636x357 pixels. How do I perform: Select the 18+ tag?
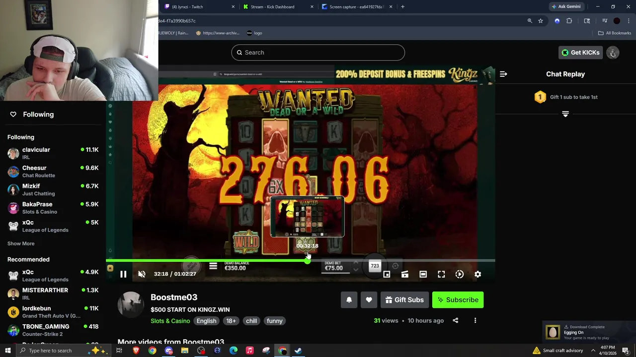231,321
